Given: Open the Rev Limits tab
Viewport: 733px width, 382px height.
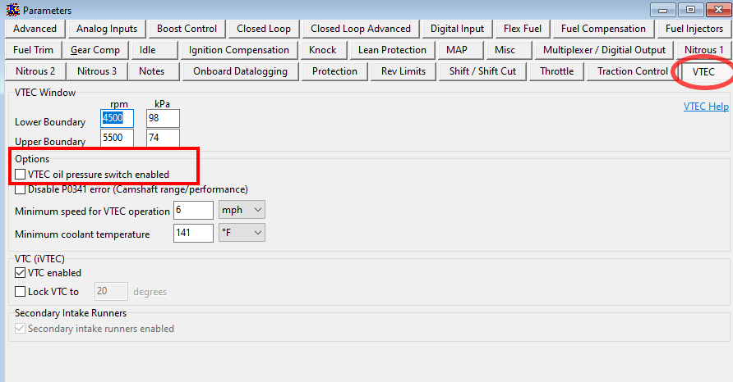Looking at the screenshot, I should point(403,72).
